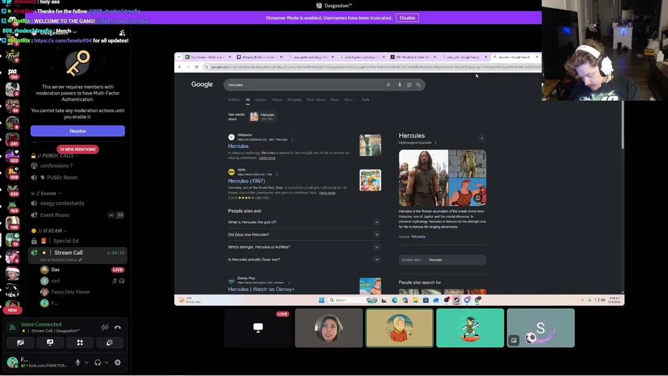Open the confessions channel

point(56,166)
